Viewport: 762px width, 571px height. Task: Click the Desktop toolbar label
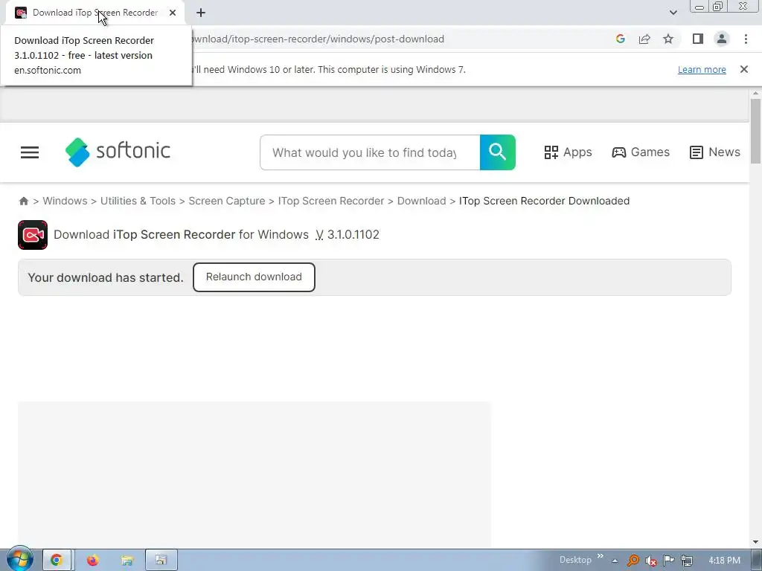tap(575, 560)
